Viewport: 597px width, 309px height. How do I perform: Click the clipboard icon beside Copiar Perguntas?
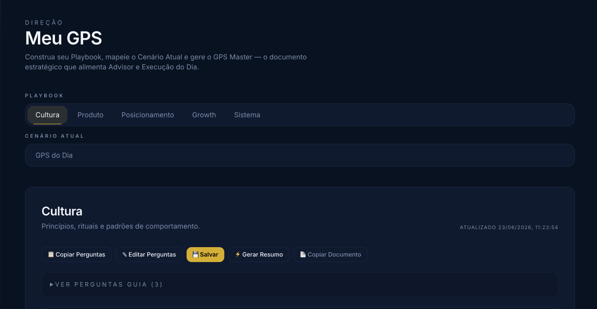[x=51, y=254]
